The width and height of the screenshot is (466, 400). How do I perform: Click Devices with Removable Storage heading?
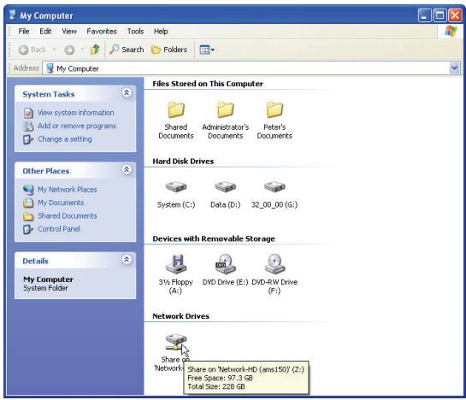pyautogui.click(x=214, y=238)
